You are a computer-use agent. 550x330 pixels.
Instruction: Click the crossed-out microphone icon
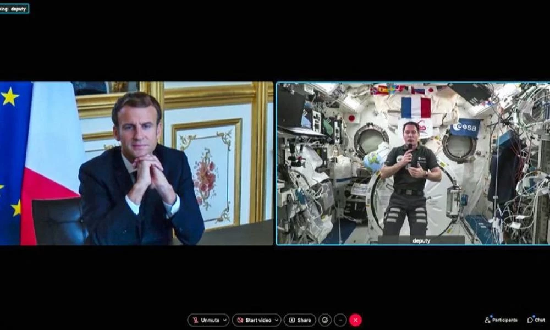coord(195,320)
